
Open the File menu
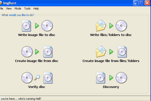coord(2,8)
